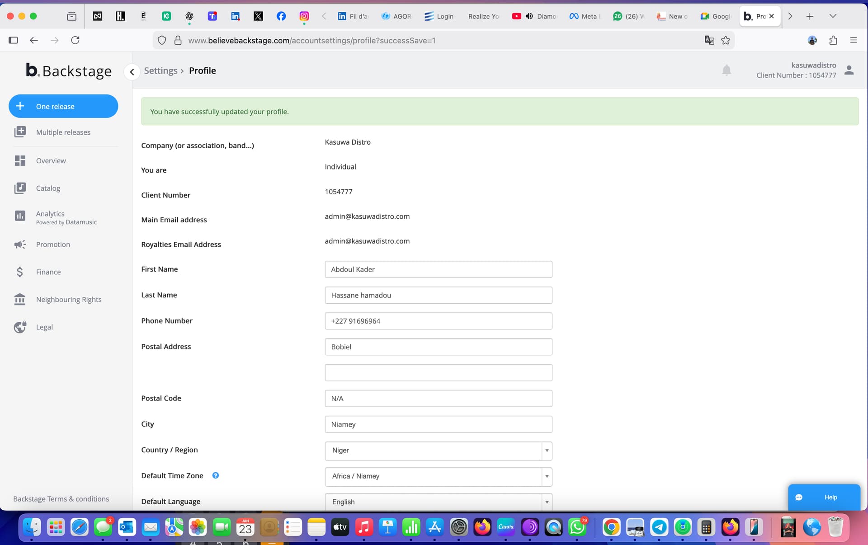
Task: Open Backstage Terms & conditions link
Action: (x=61, y=499)
